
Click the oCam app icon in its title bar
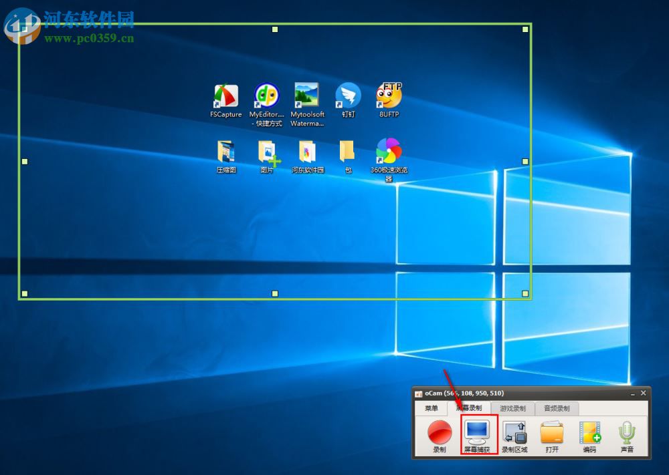tap(419, 393)
